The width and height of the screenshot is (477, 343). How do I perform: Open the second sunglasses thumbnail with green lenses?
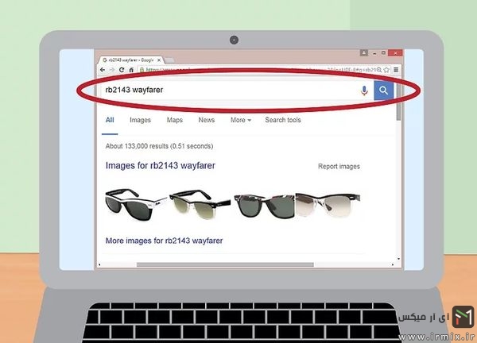pyautogui.click(x=200, y=204)
